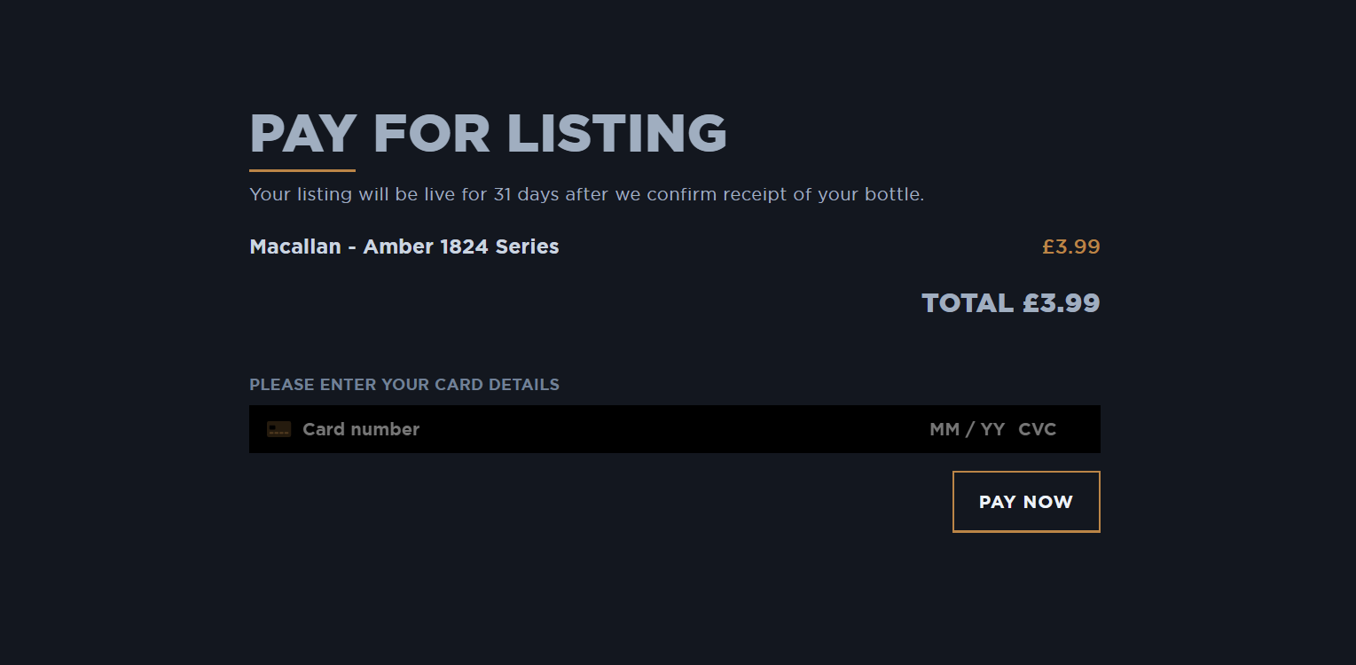Click the word TOTAL in the summary
The height and width of the screenshot is (665, 1356).
tap(967, 303)
